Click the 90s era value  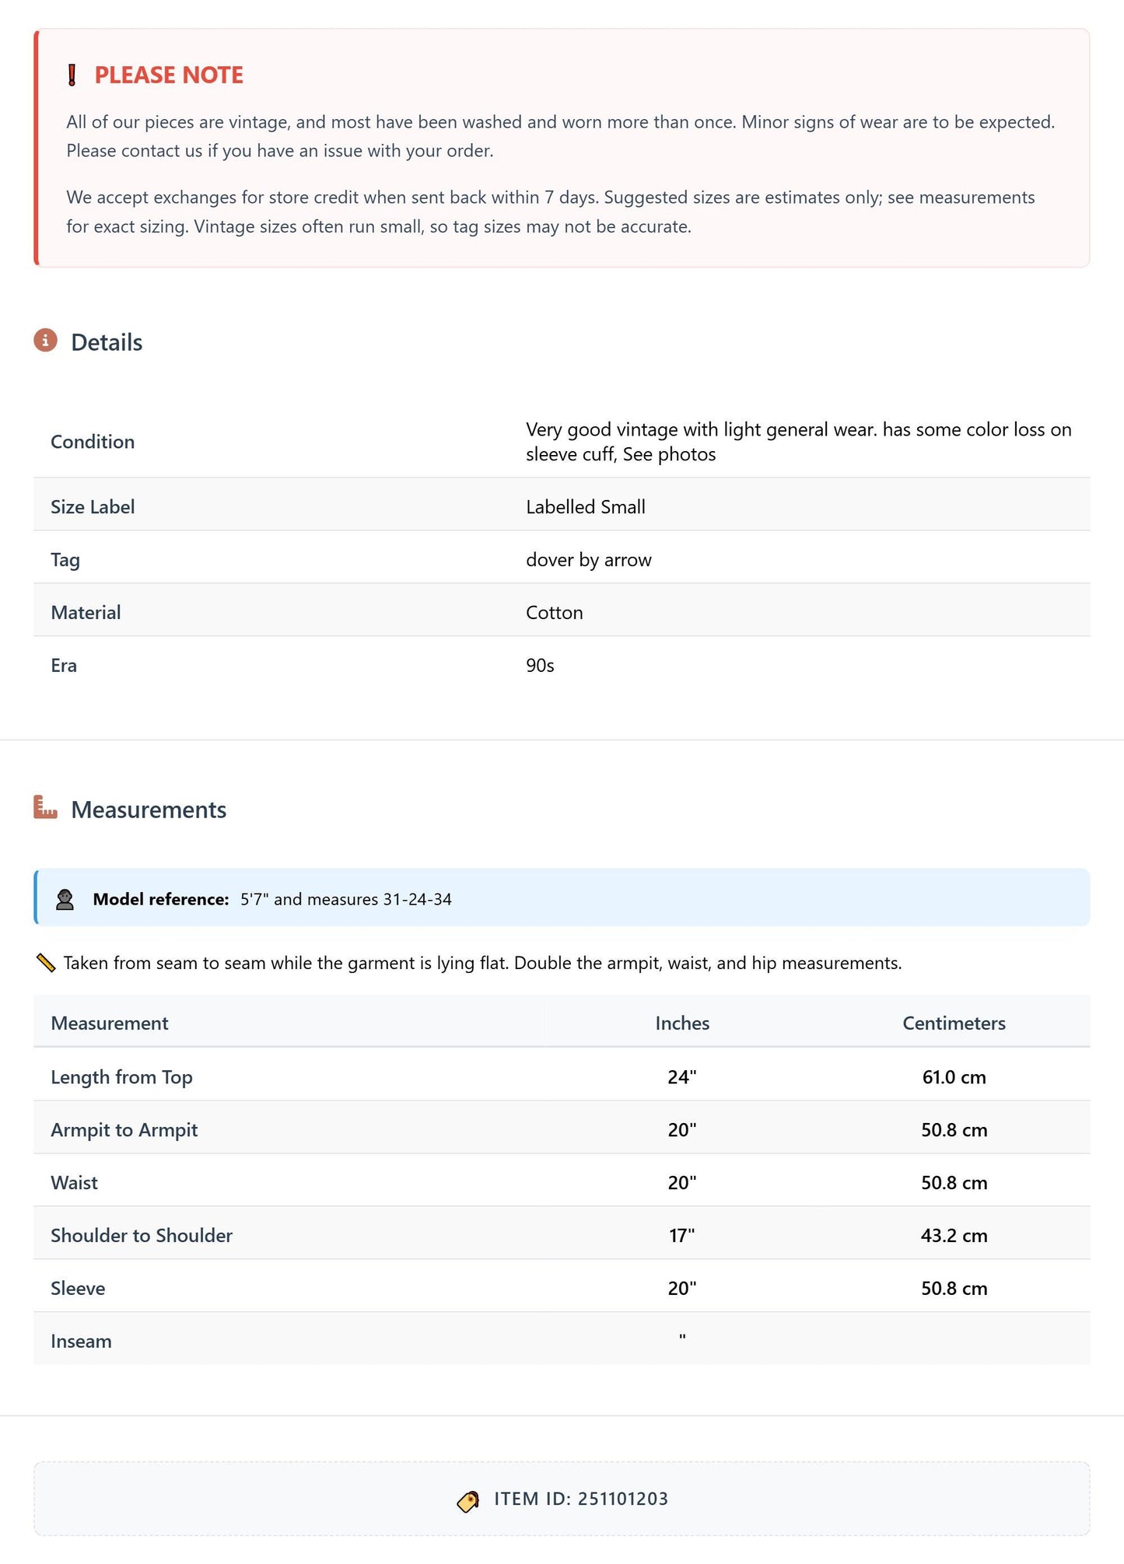tap(540, 666)
